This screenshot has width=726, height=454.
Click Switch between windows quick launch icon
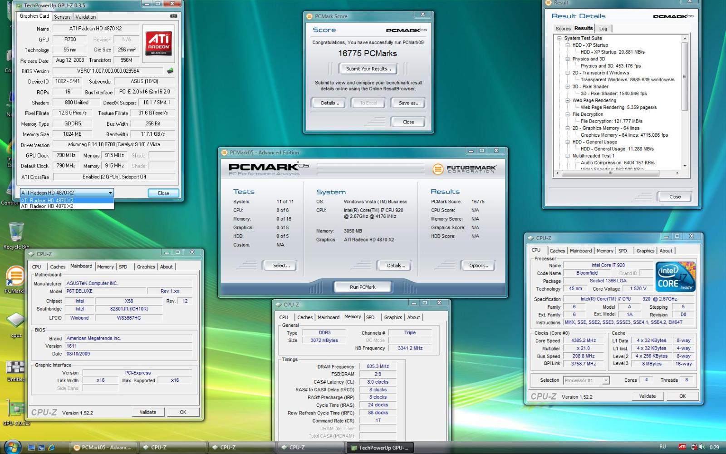pos(41,448)
